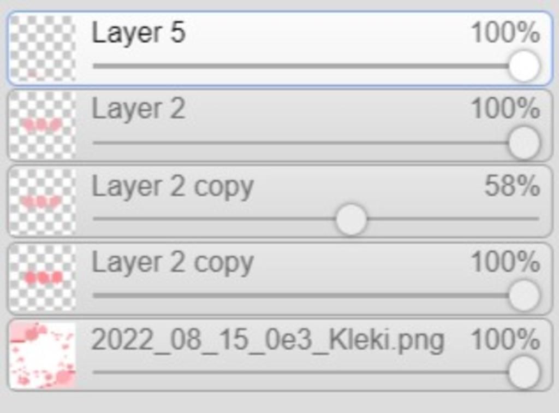This screenshot has height=413, width=559.
Task: Select the Layer 5 name label
Action: click(139, 33)
